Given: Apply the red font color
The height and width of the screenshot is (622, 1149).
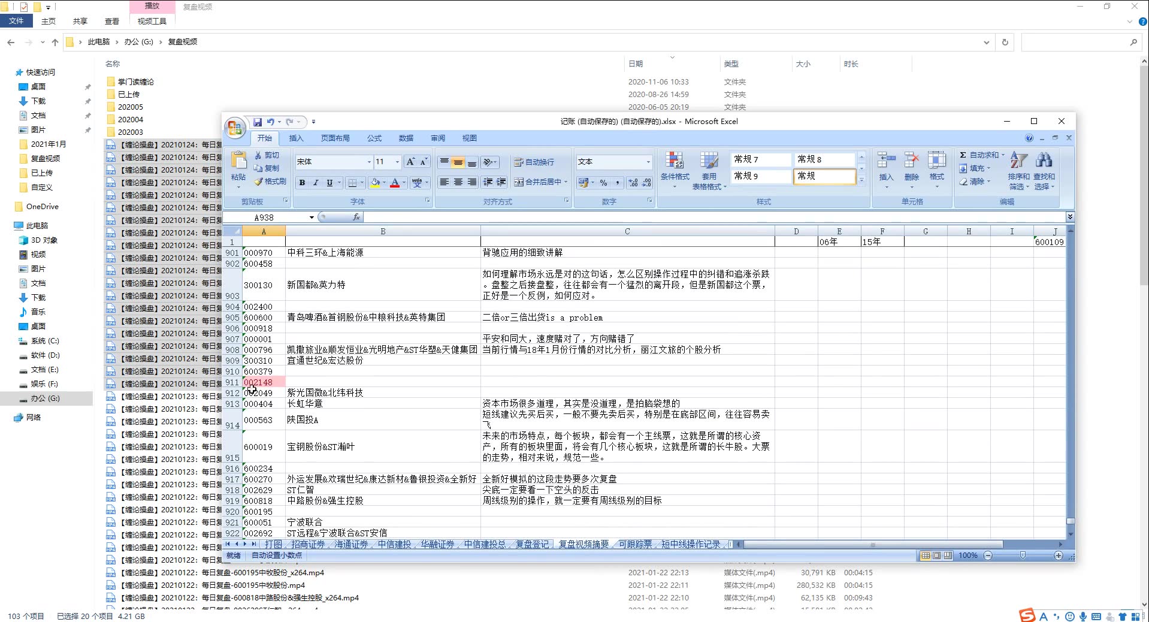Looking at the screenshot, I should tap(395, 182).
